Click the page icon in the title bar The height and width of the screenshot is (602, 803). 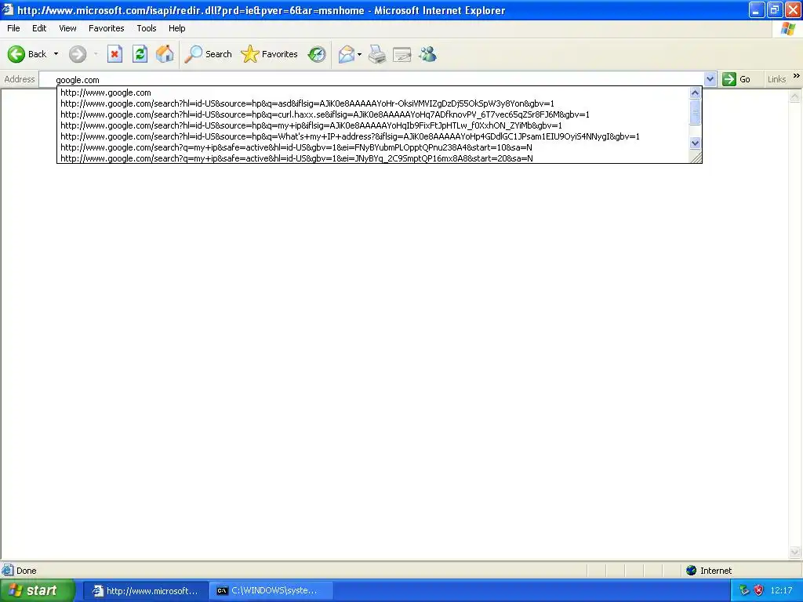coord(8,9)
